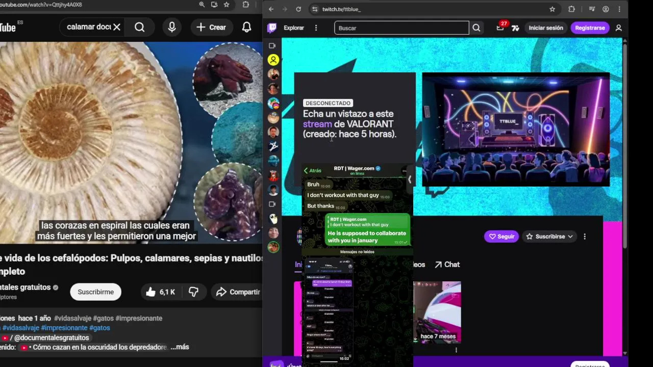Clear the YouTube search text with X

117,27
